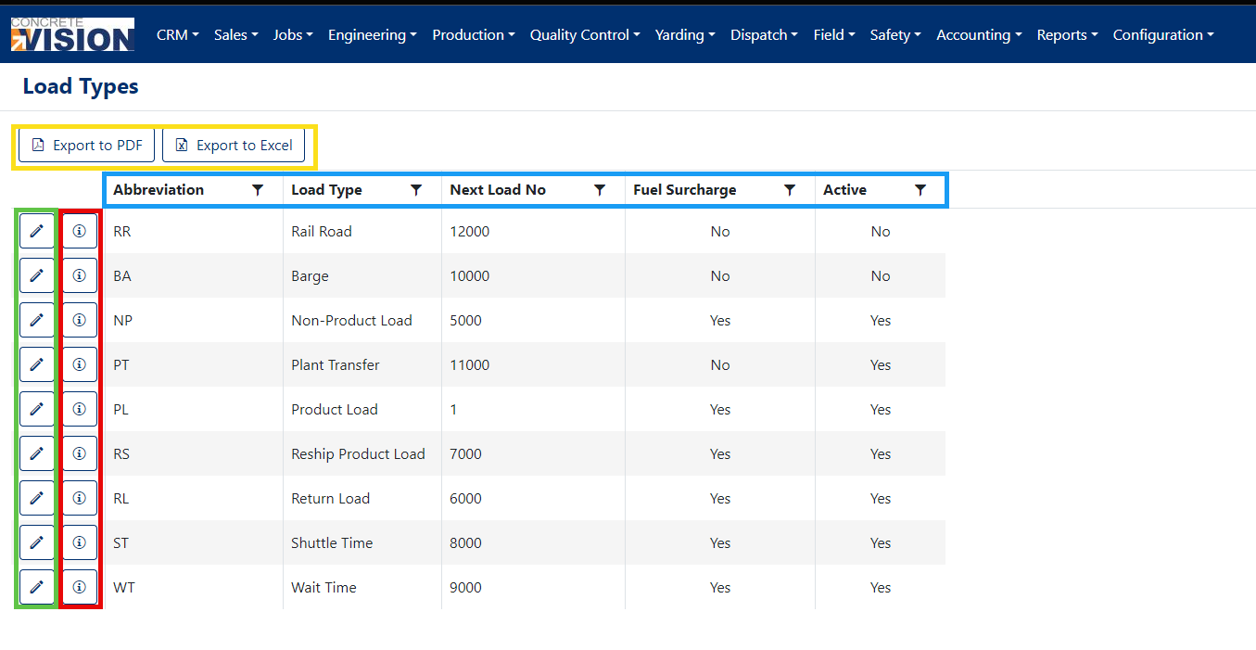Sort by Active column header
1256x650 pixels.
point(844,190)
